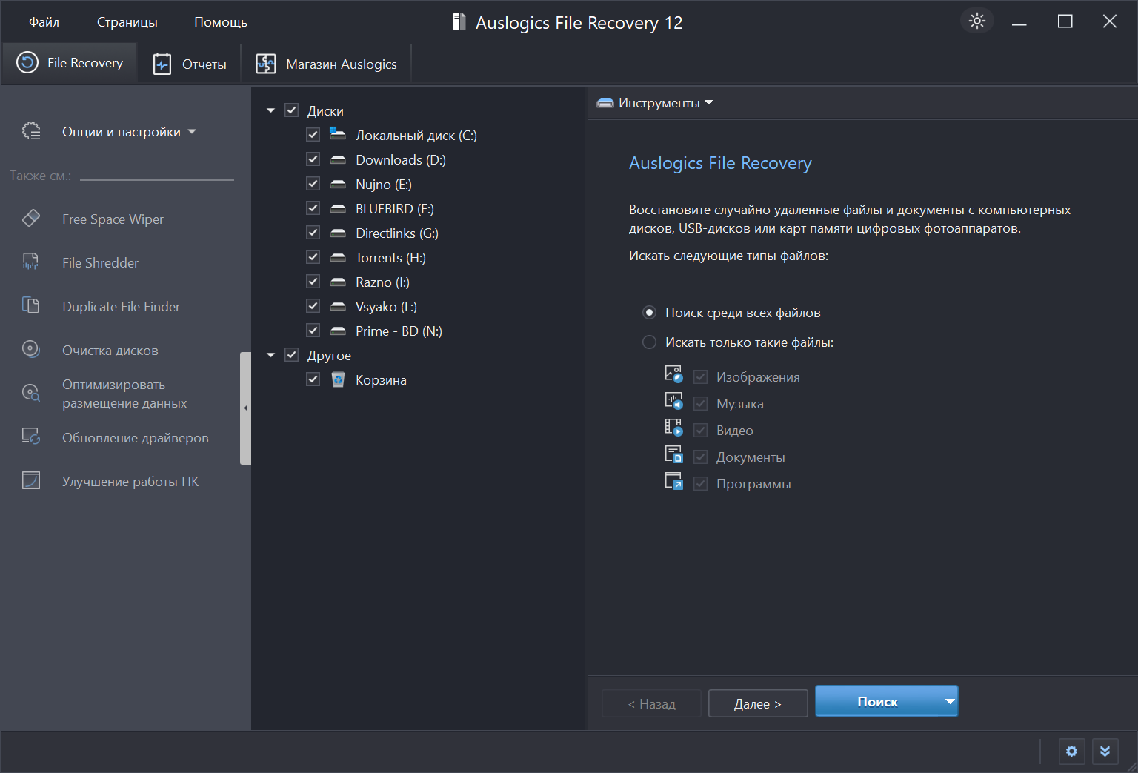Start scan with the Поиск button
Viewport: 1138px width, 773px height.
tap(877, 701)
